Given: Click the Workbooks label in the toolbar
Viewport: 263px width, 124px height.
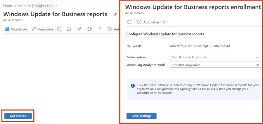Looking at the screenshot, I should point(20,29).
